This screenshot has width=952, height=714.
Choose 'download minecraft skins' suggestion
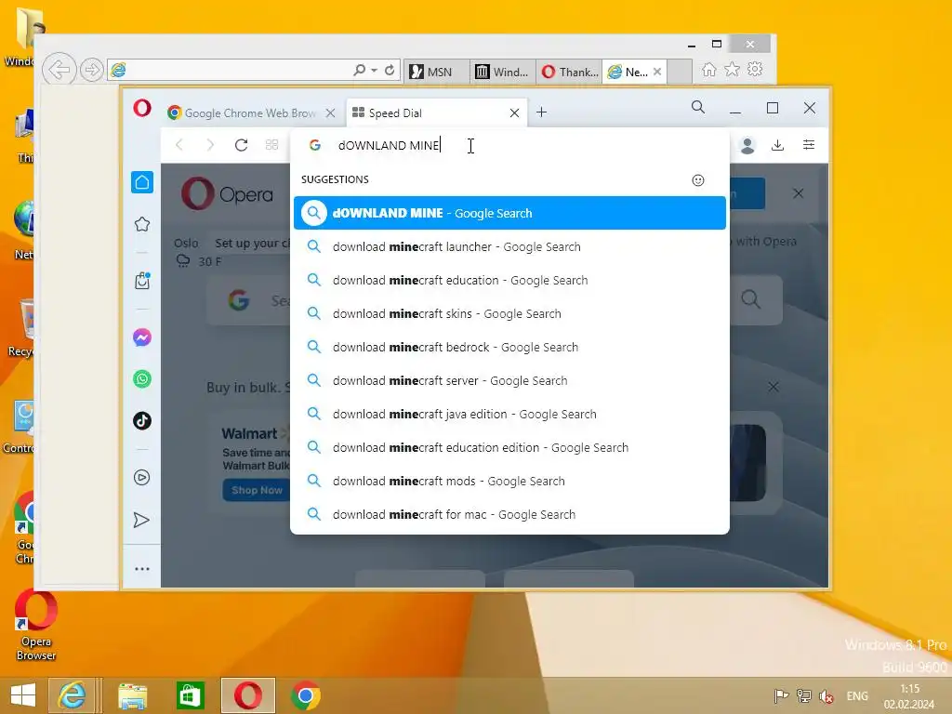[x=509, y=313]
